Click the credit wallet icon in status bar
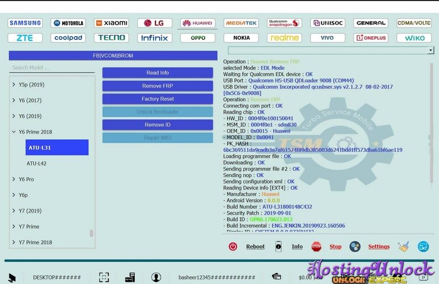The width and height of the screenshot is (439, 284). pyautogui.click(x=276, y=277)
